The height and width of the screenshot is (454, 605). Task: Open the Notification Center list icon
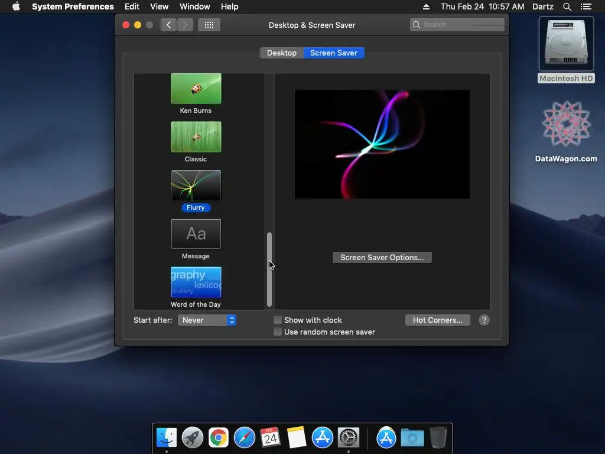(586, 7)
